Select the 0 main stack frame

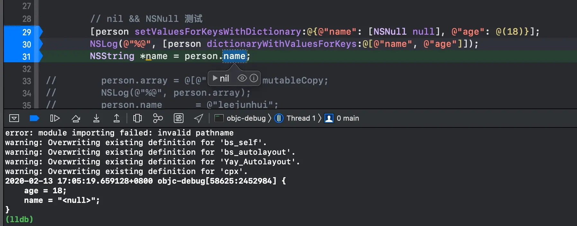pos(342,118)
